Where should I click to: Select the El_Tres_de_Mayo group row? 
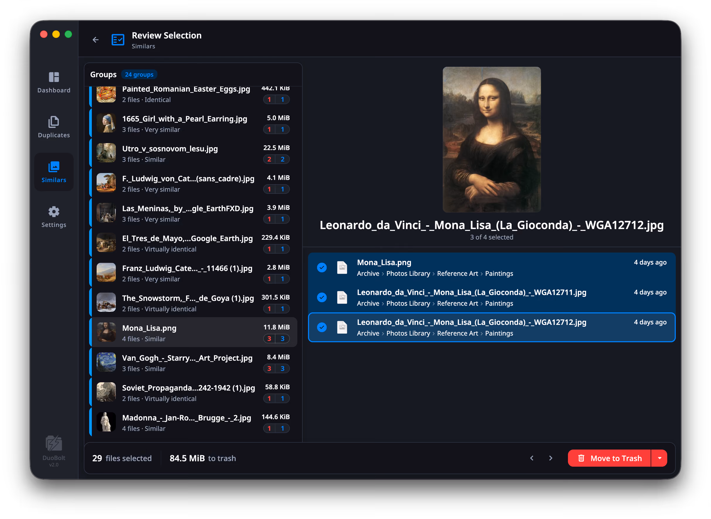(193, 243)
